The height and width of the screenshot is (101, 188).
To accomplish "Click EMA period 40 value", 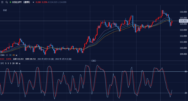I will pos(14,55).
